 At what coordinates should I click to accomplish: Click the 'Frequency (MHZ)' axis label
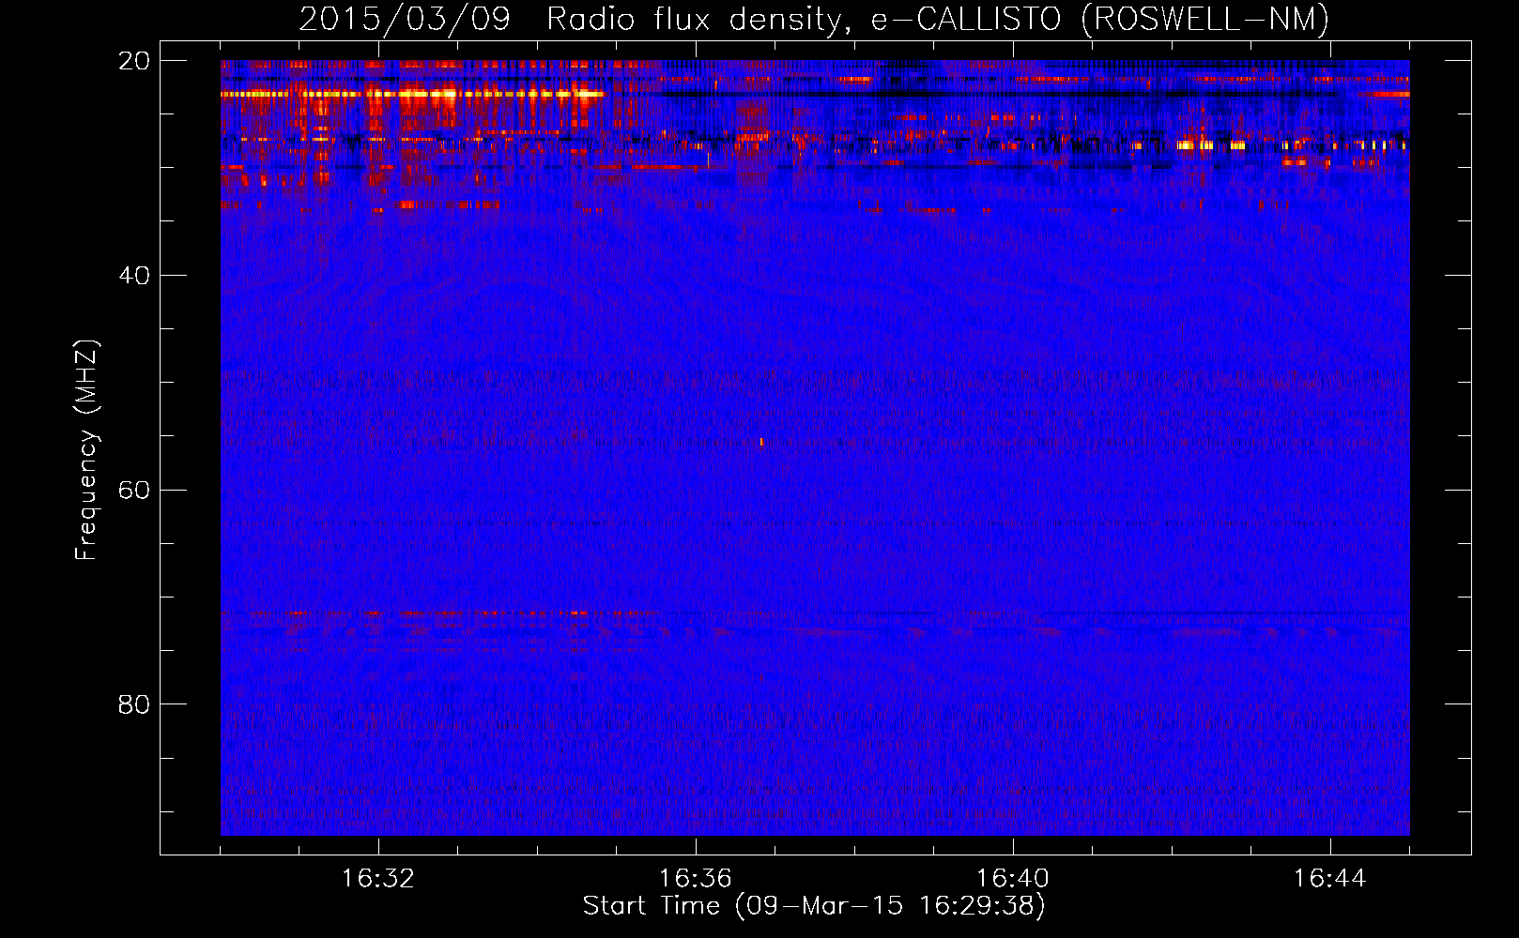[x=86, y=450]
